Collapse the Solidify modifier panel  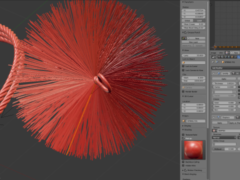[213, 73]
